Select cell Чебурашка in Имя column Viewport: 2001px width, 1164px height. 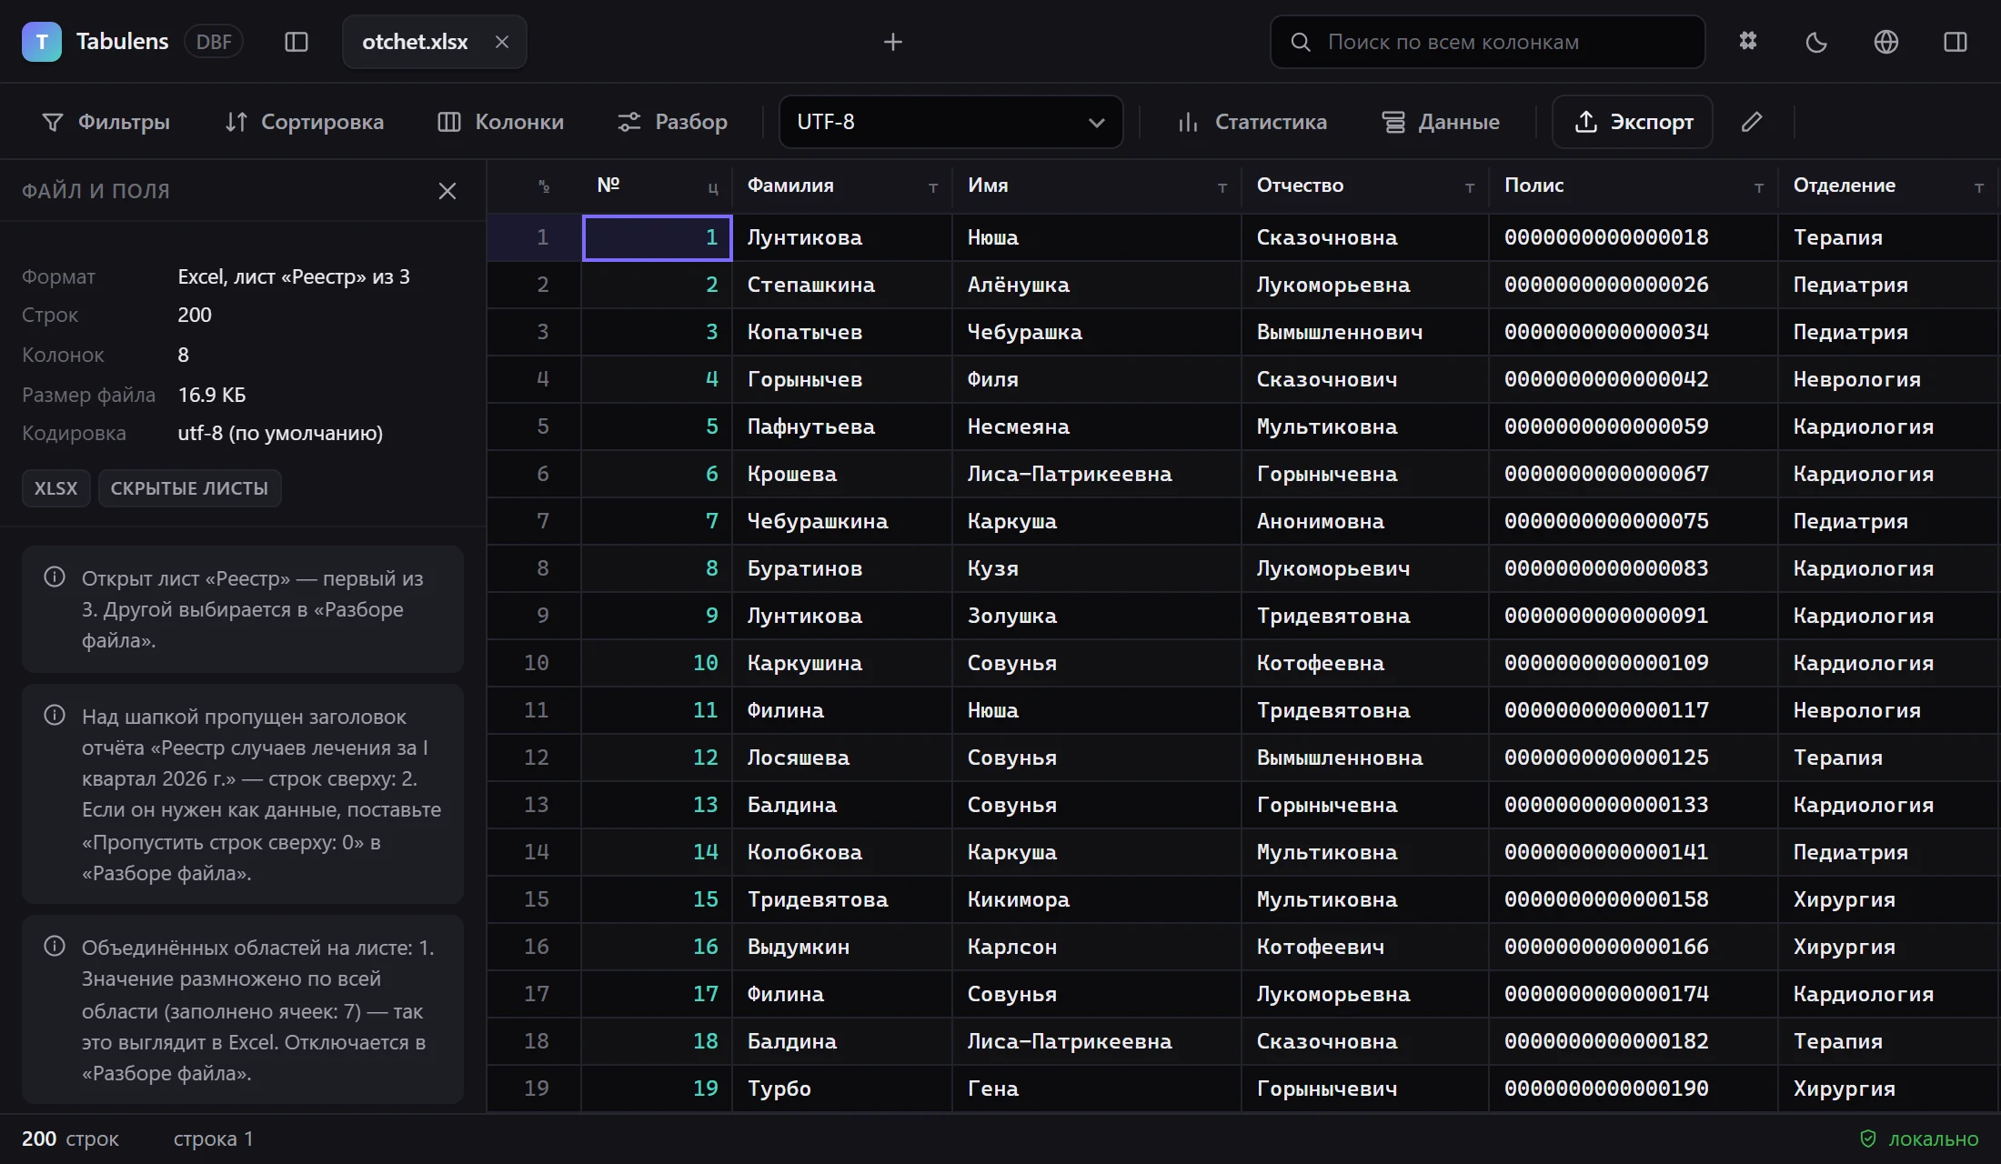point(1097,332)
